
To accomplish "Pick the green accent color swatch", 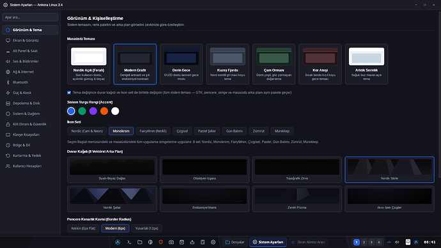I will 82,111.
